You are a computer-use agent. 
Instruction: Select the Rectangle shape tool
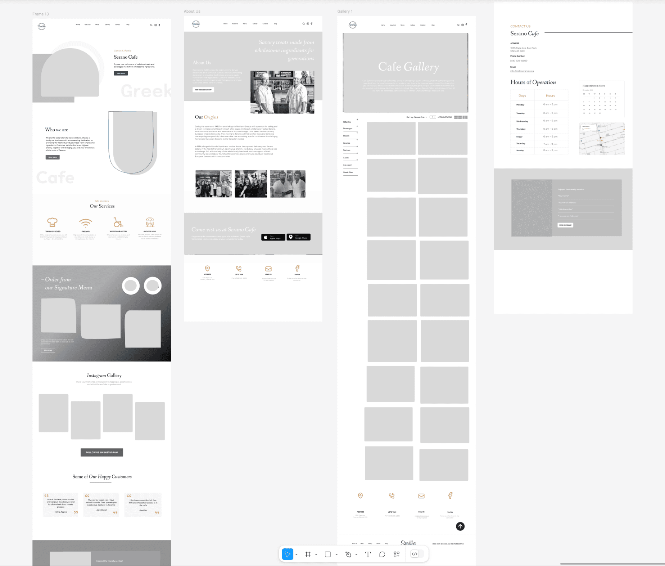(x=328, y=554)
